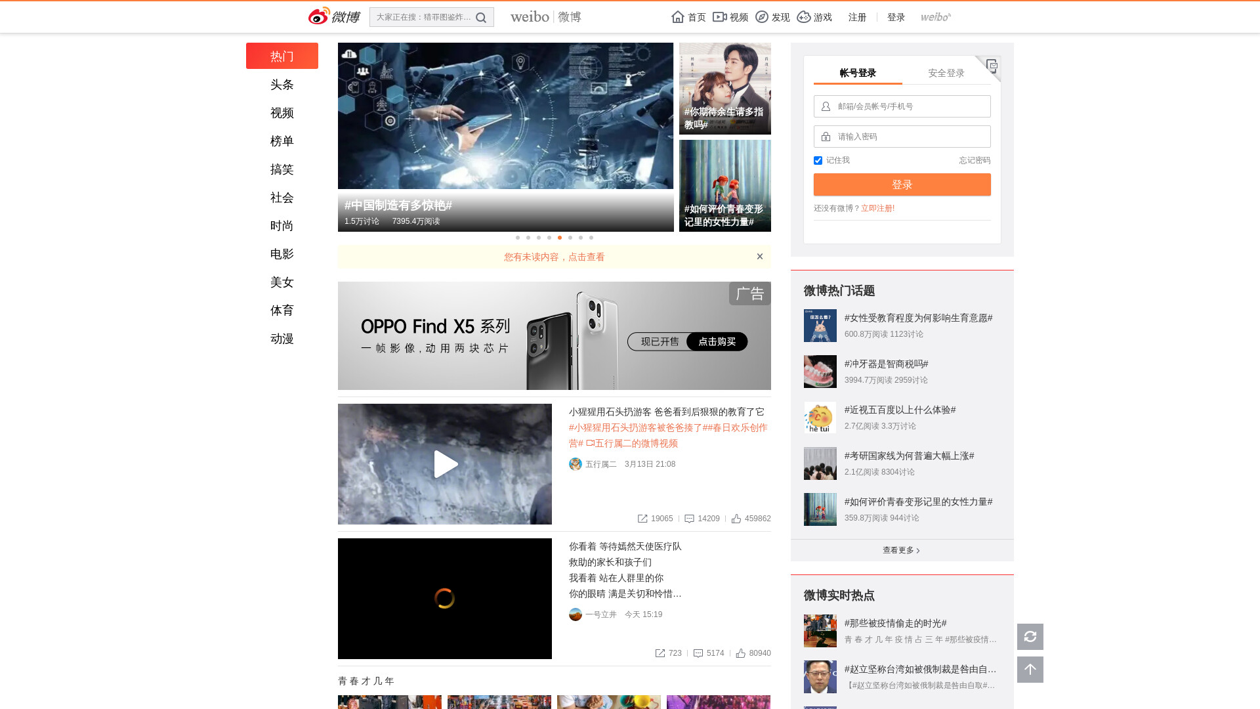
Task: Like the post with 80940 likes
Action: [x=741, y=653]
